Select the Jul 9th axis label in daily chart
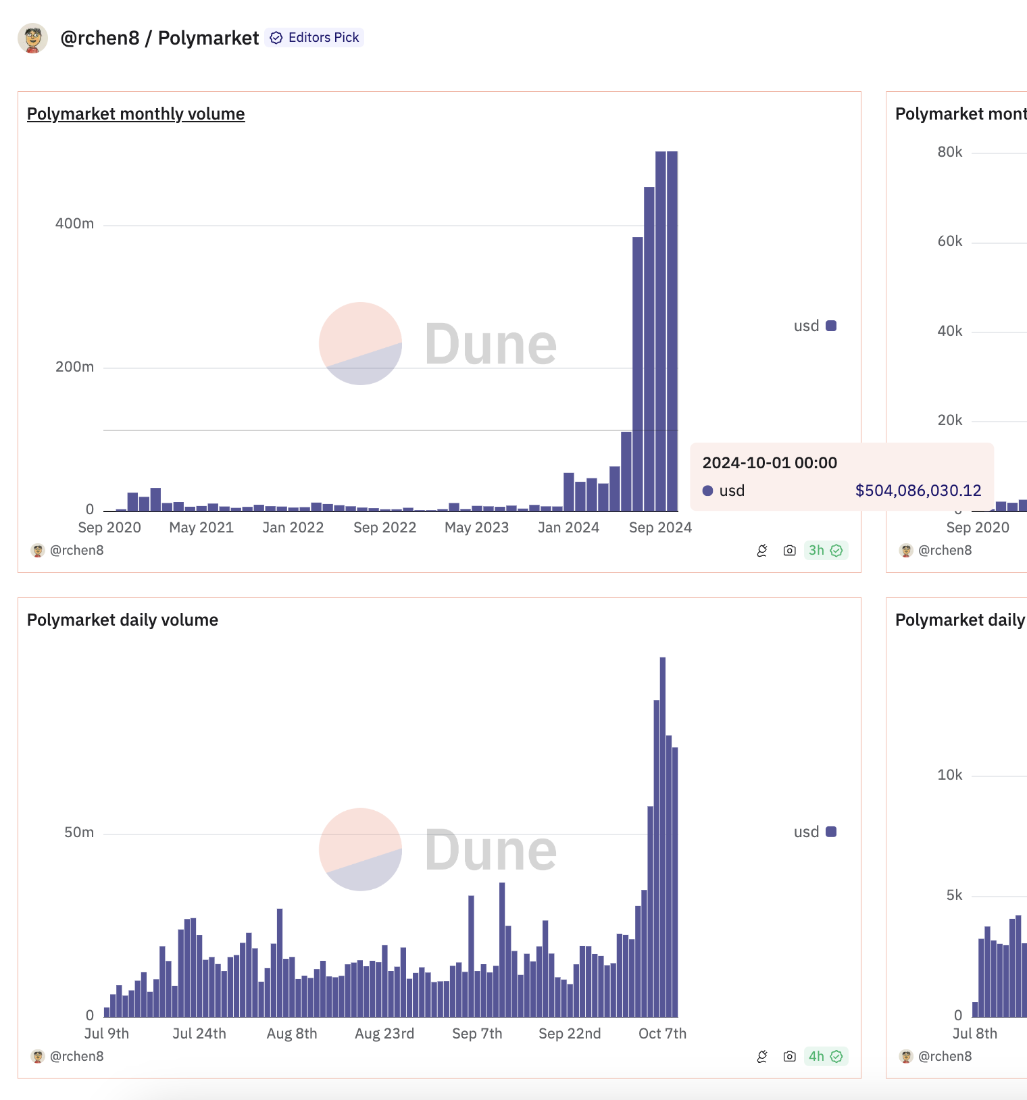Image resolution: width=1027 pixels, height=1100 pixels. point(106,1034)
